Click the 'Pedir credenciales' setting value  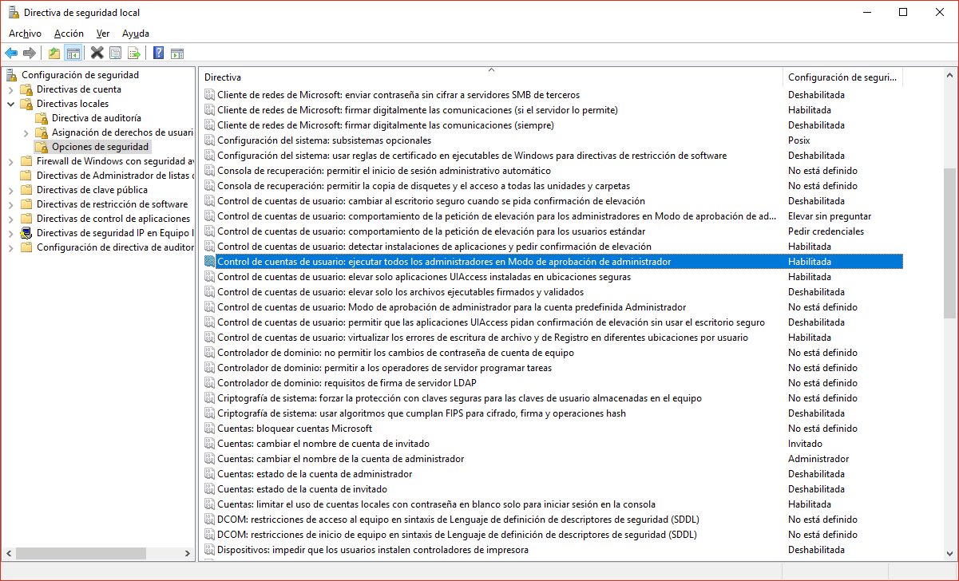click(826, 231)
